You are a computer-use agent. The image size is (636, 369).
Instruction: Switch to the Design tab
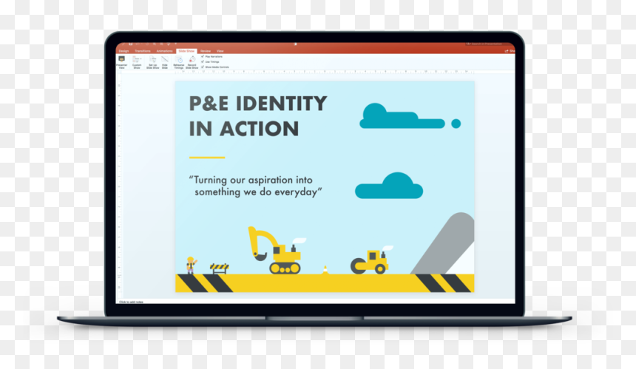[x=124, y=51]
